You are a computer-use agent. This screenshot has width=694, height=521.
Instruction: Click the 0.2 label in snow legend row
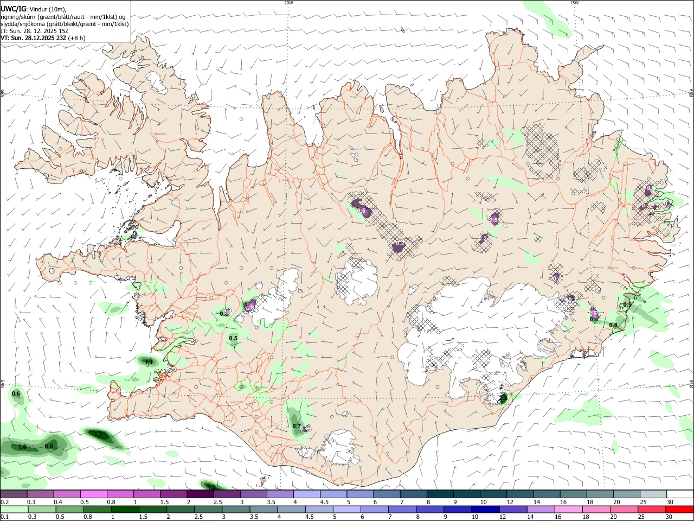tap(4, 502)
